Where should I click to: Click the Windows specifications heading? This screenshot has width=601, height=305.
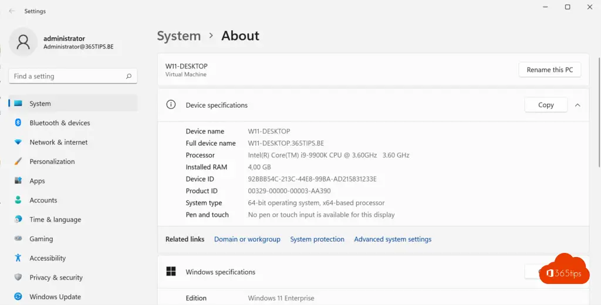click(x=221, y=272)
